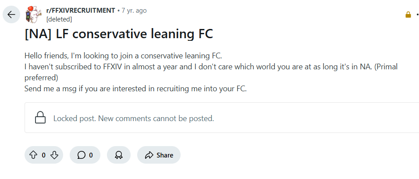419x179 pixels.
Task: Go back using the left arrow button
Action: 11,14
